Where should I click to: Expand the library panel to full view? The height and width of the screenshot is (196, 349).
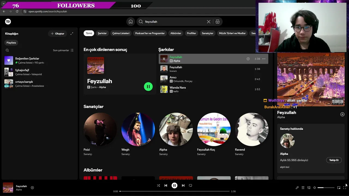pos(72,33)
